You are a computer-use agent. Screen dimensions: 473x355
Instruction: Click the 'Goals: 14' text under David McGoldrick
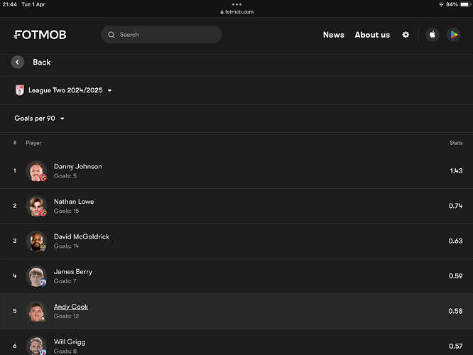66,246
